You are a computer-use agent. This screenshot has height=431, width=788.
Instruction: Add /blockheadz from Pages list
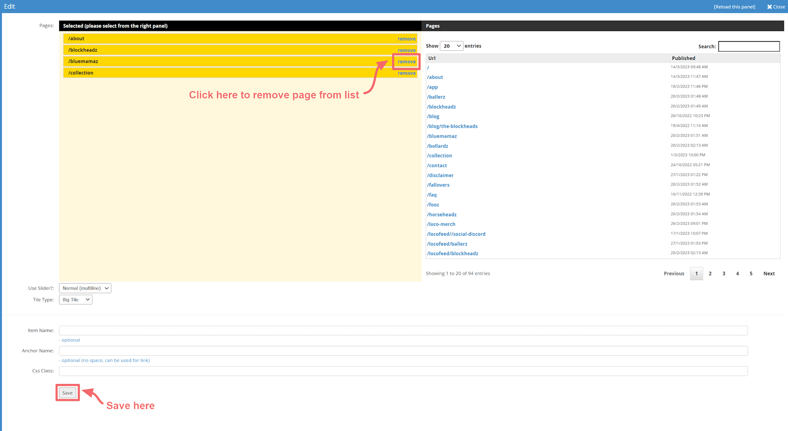click(x=441, y=107)
